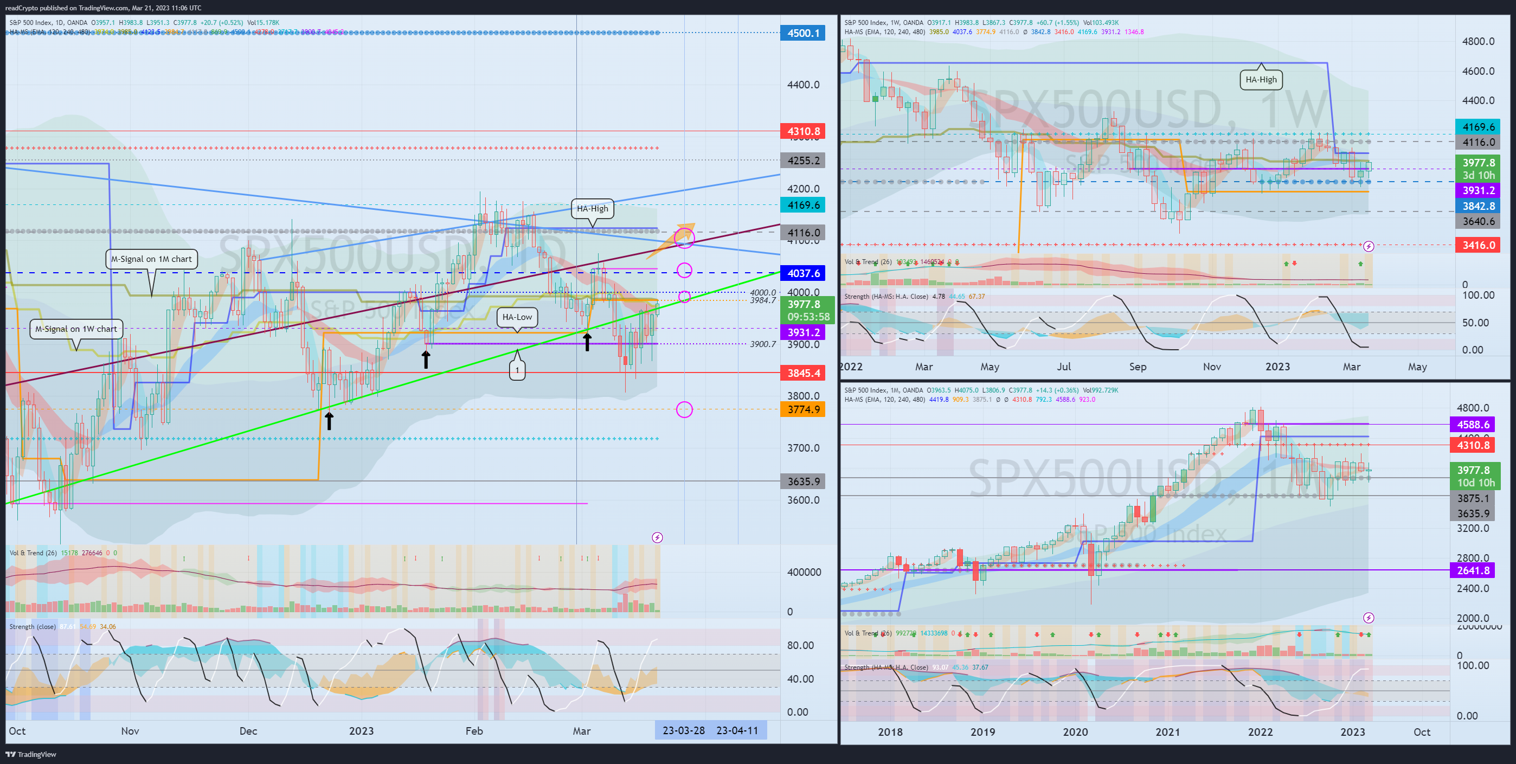Select the HA-High callout on the weekly chart
The height and width of the screenshot is (764, 1516).
[1261, 80]
